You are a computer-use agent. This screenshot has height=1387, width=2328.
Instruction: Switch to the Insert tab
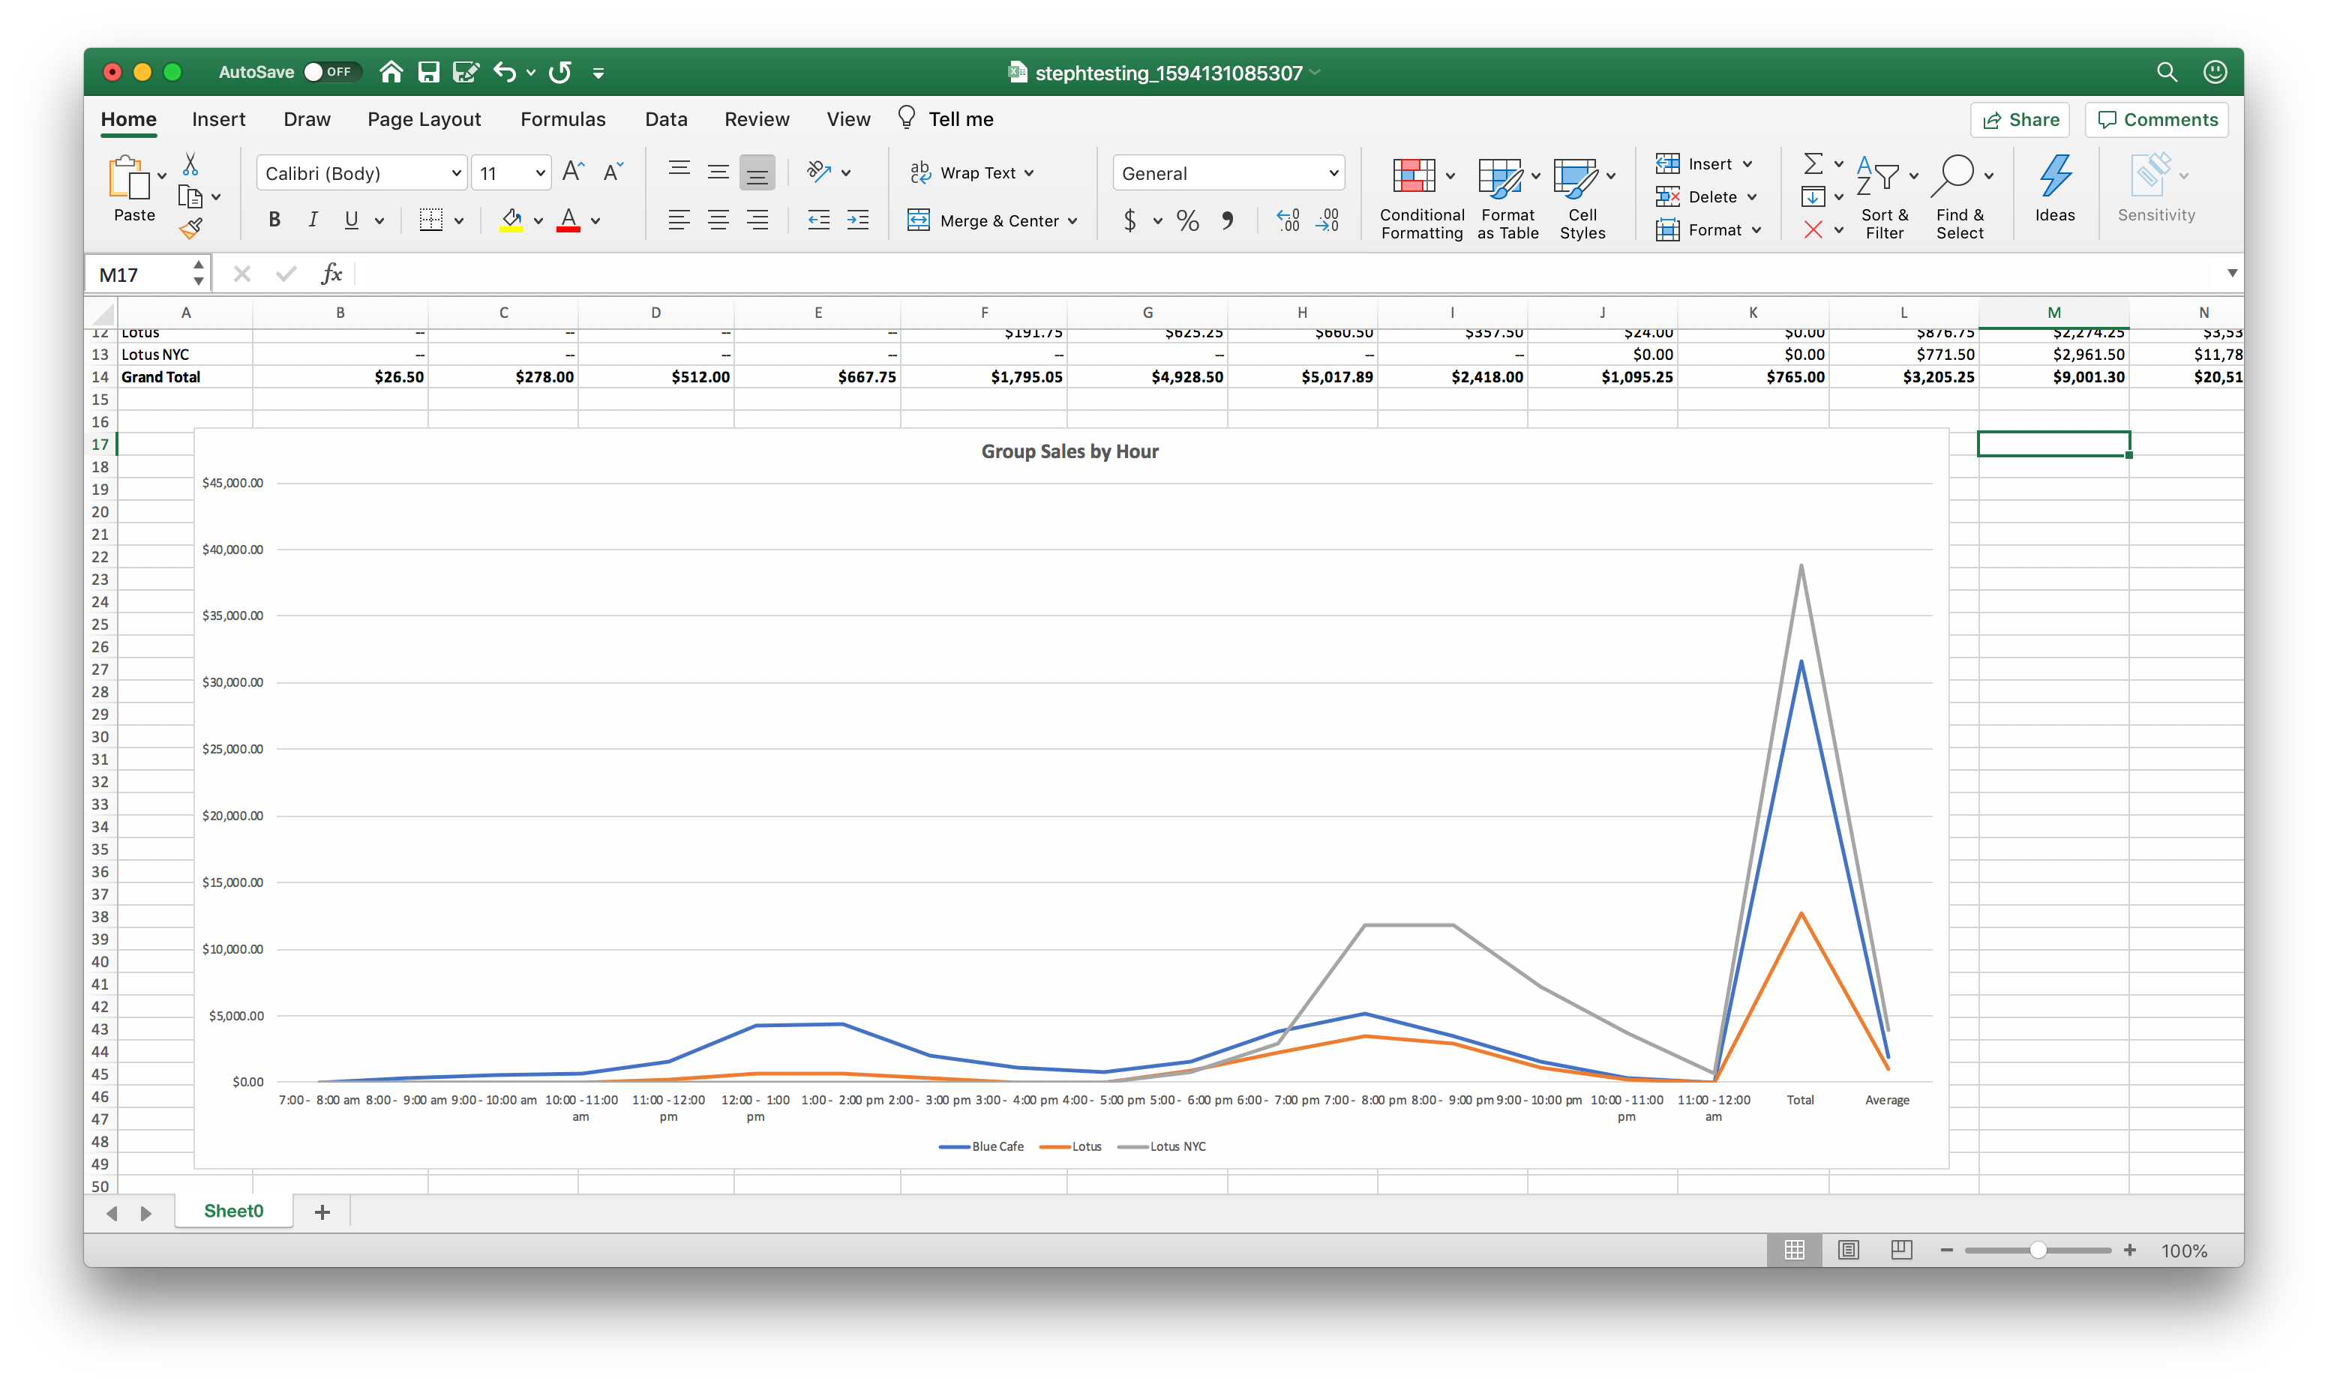tap(217, 118)
